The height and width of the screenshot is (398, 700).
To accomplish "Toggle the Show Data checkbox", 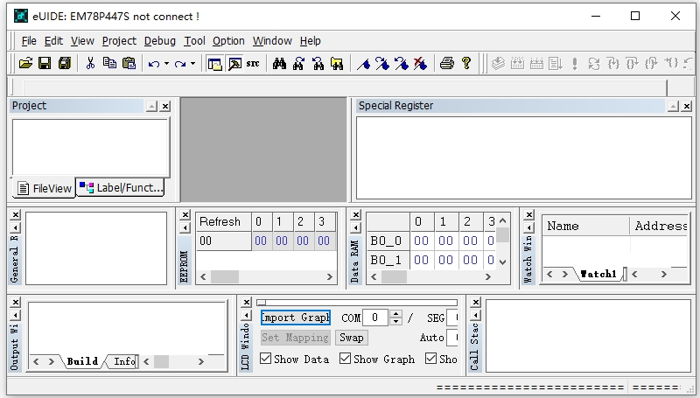I will 266,359.
